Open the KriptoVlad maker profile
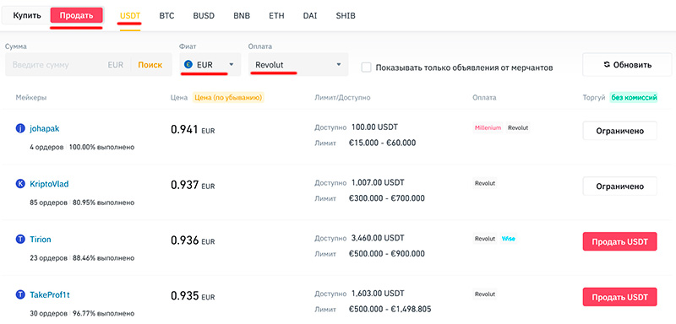This screenshot has height=324, width=676. (49, 184)
